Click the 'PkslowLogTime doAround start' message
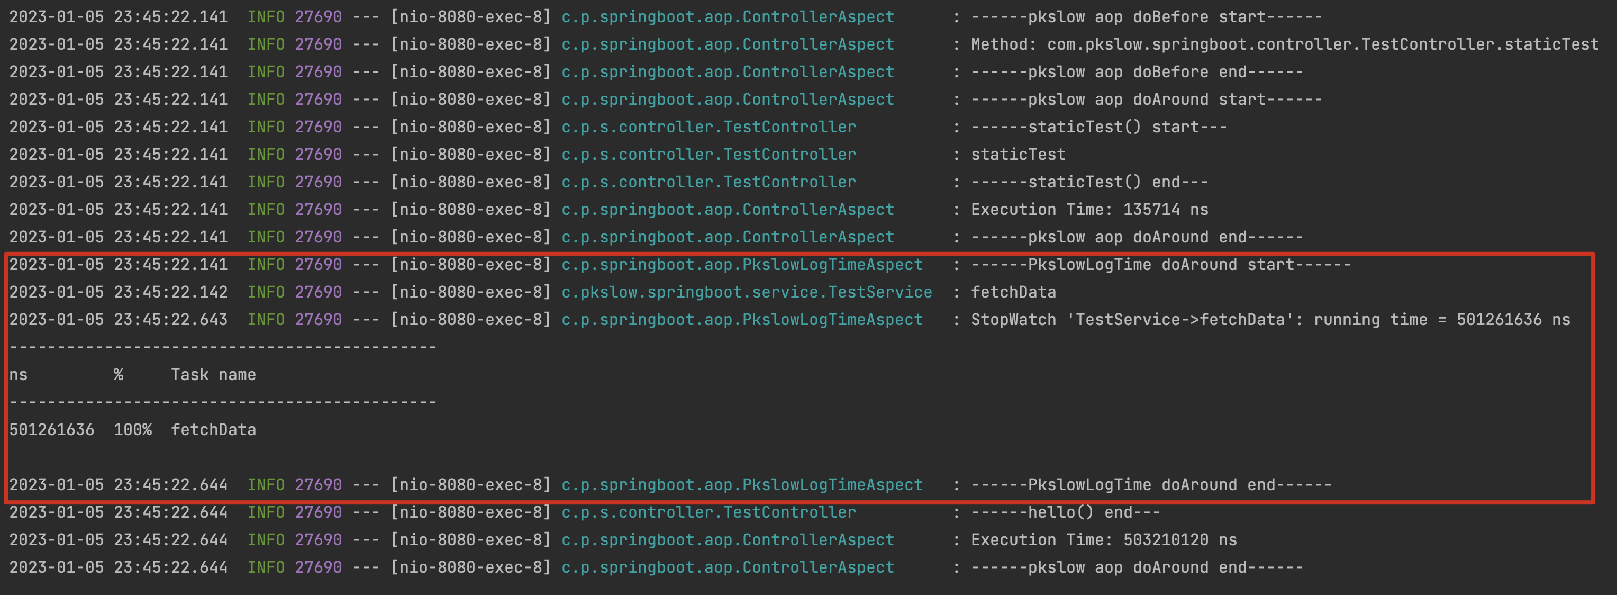This screenshot has width=1617, height=595. (1161, 265)
